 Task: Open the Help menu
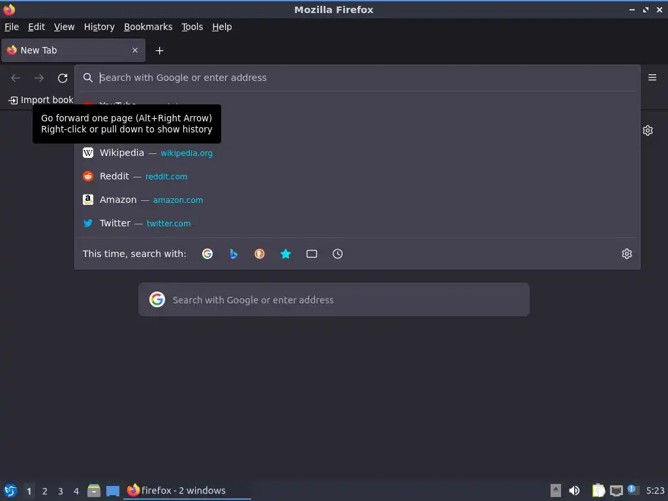click(x=222, y=27)
